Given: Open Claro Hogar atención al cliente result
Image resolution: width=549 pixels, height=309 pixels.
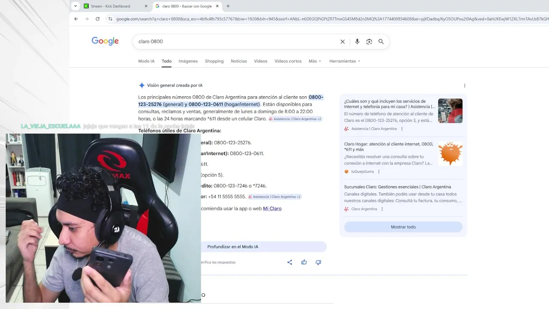Looking at the screenshot, I should [389, 147].
